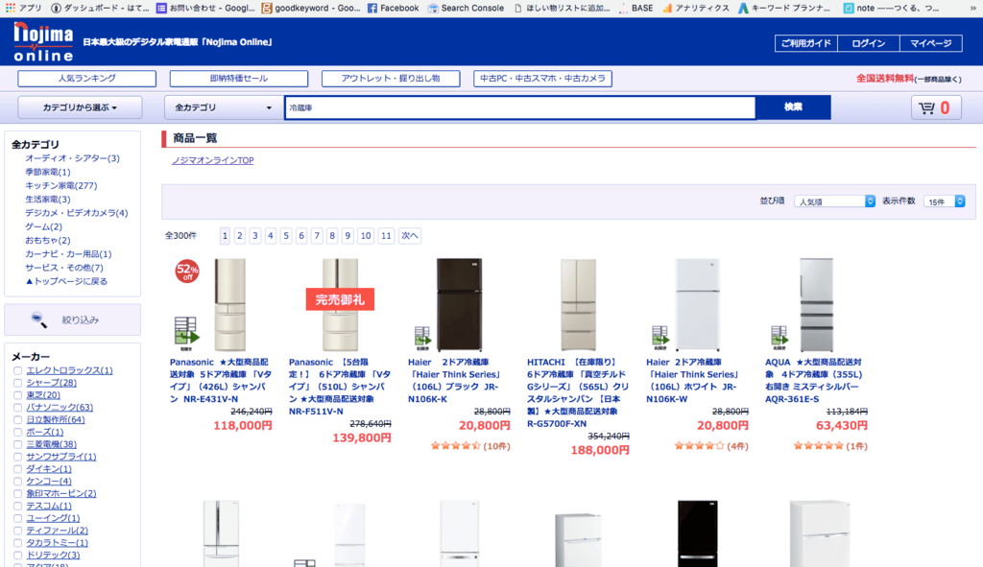The height and width of the screenshot is (567, 983).
Task: Click recycle icon on Panasonic NR-E431V-N
Action: [186, 333]
